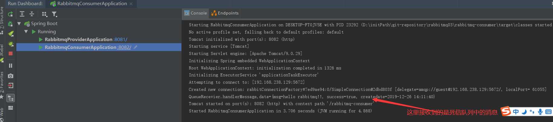Toggle the tree view layout button
Screen dimensions: 553x122
click(x=11, y=98)
